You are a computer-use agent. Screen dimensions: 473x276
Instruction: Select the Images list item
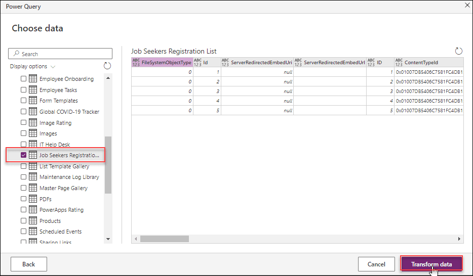[x=48, y=133]
